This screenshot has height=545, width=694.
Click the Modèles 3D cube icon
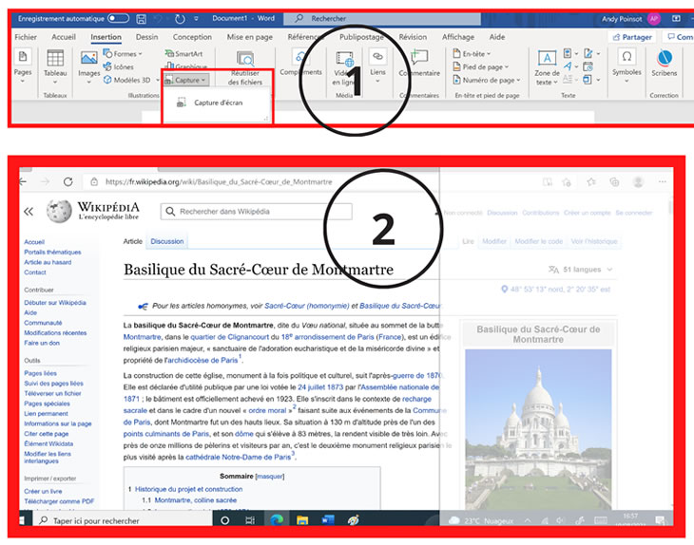[x=107, y=80]
